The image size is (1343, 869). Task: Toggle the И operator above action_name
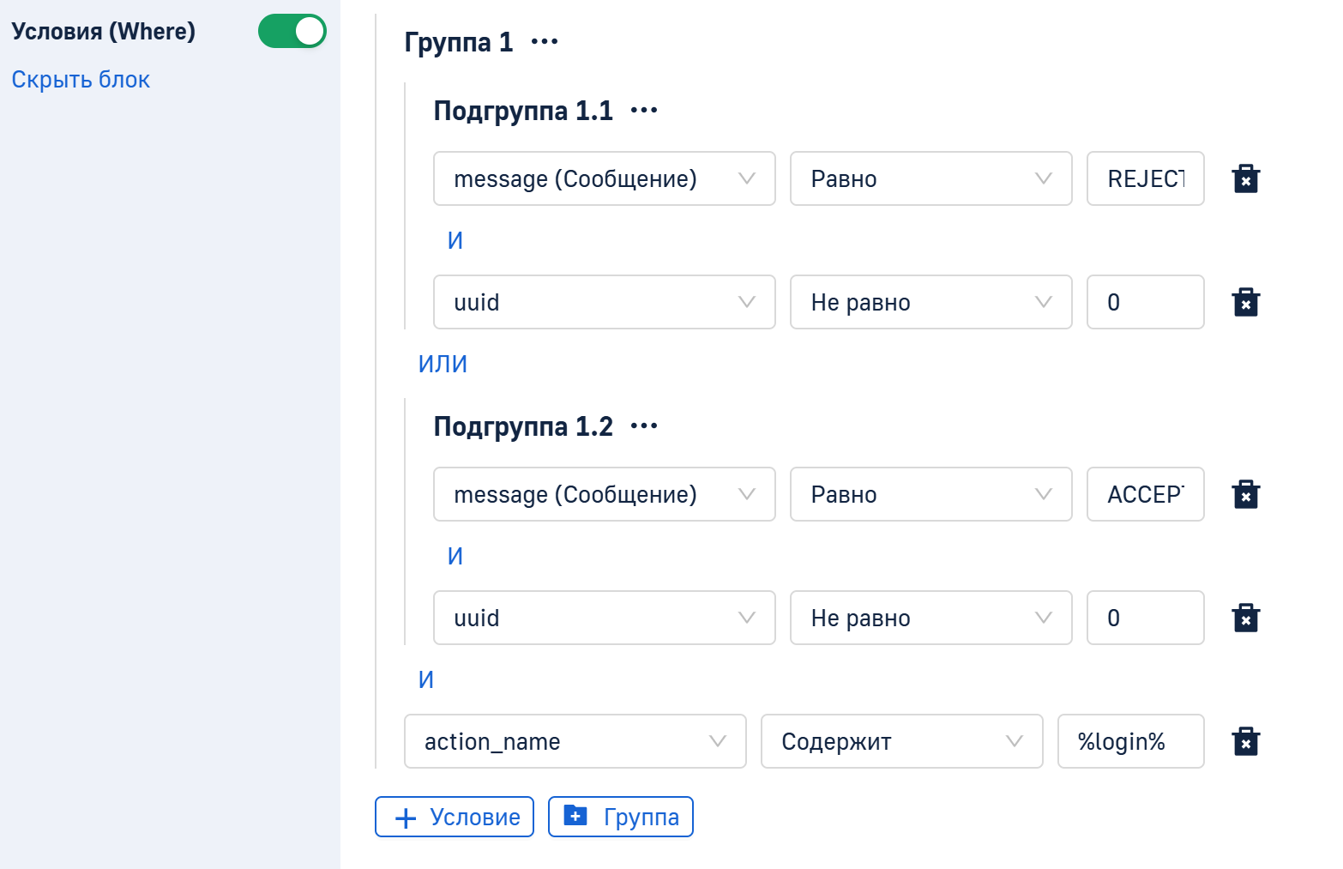click(x=426, y=680)
